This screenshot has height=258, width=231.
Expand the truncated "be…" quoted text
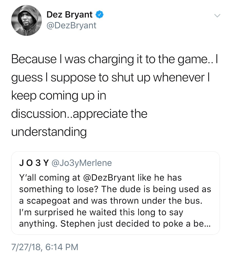pos(204,224)
